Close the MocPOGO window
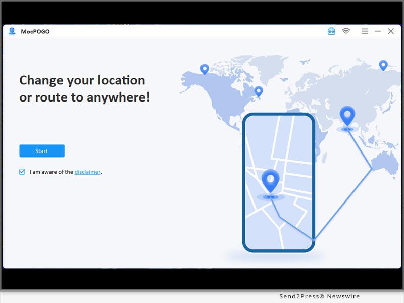 (x=391, y=31)
